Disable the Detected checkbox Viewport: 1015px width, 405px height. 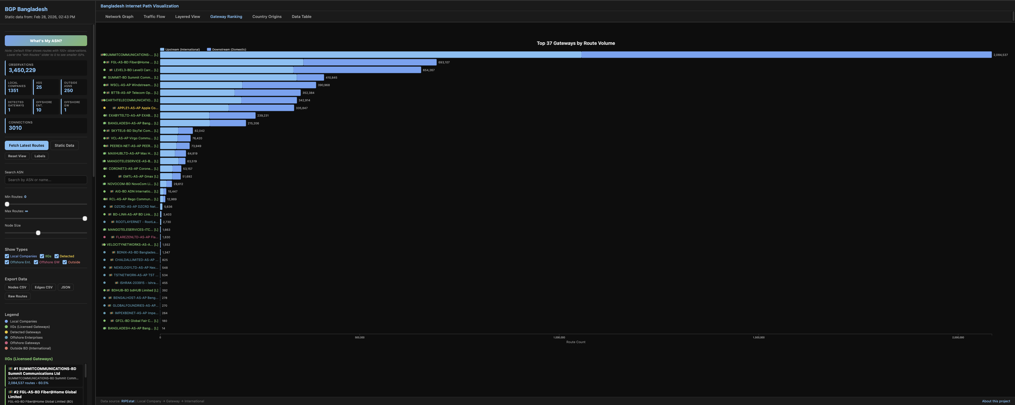[x=56, y=256]
